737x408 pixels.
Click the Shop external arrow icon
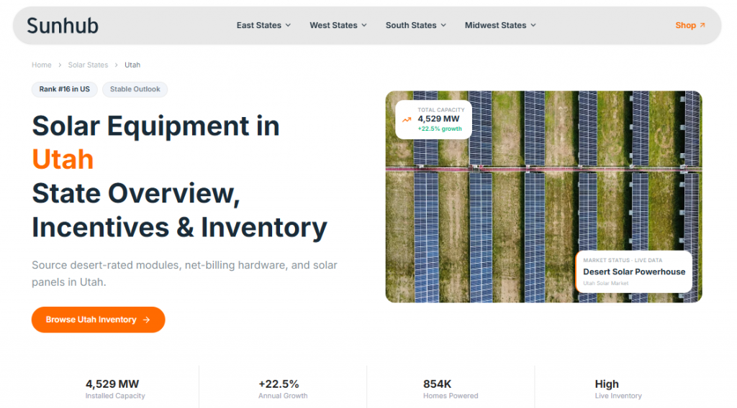[702, 25]
